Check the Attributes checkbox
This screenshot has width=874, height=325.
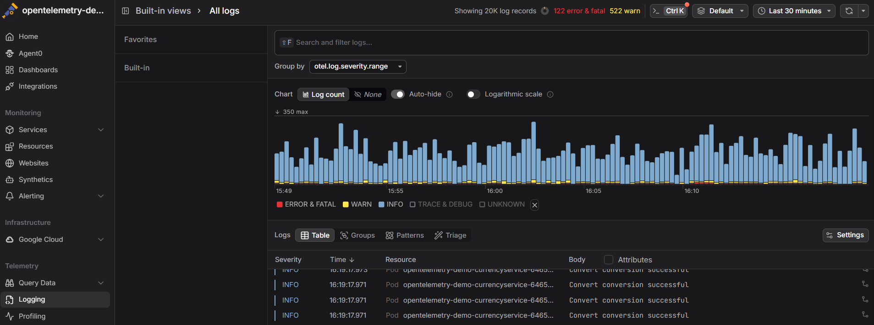(x=609, y=260)
